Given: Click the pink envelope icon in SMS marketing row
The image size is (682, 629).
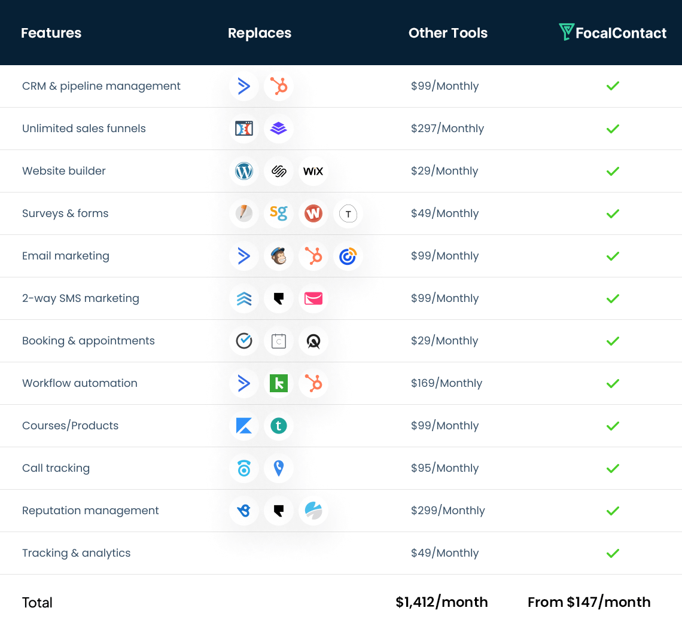Looking at the screenshot, I should (313, 299).
